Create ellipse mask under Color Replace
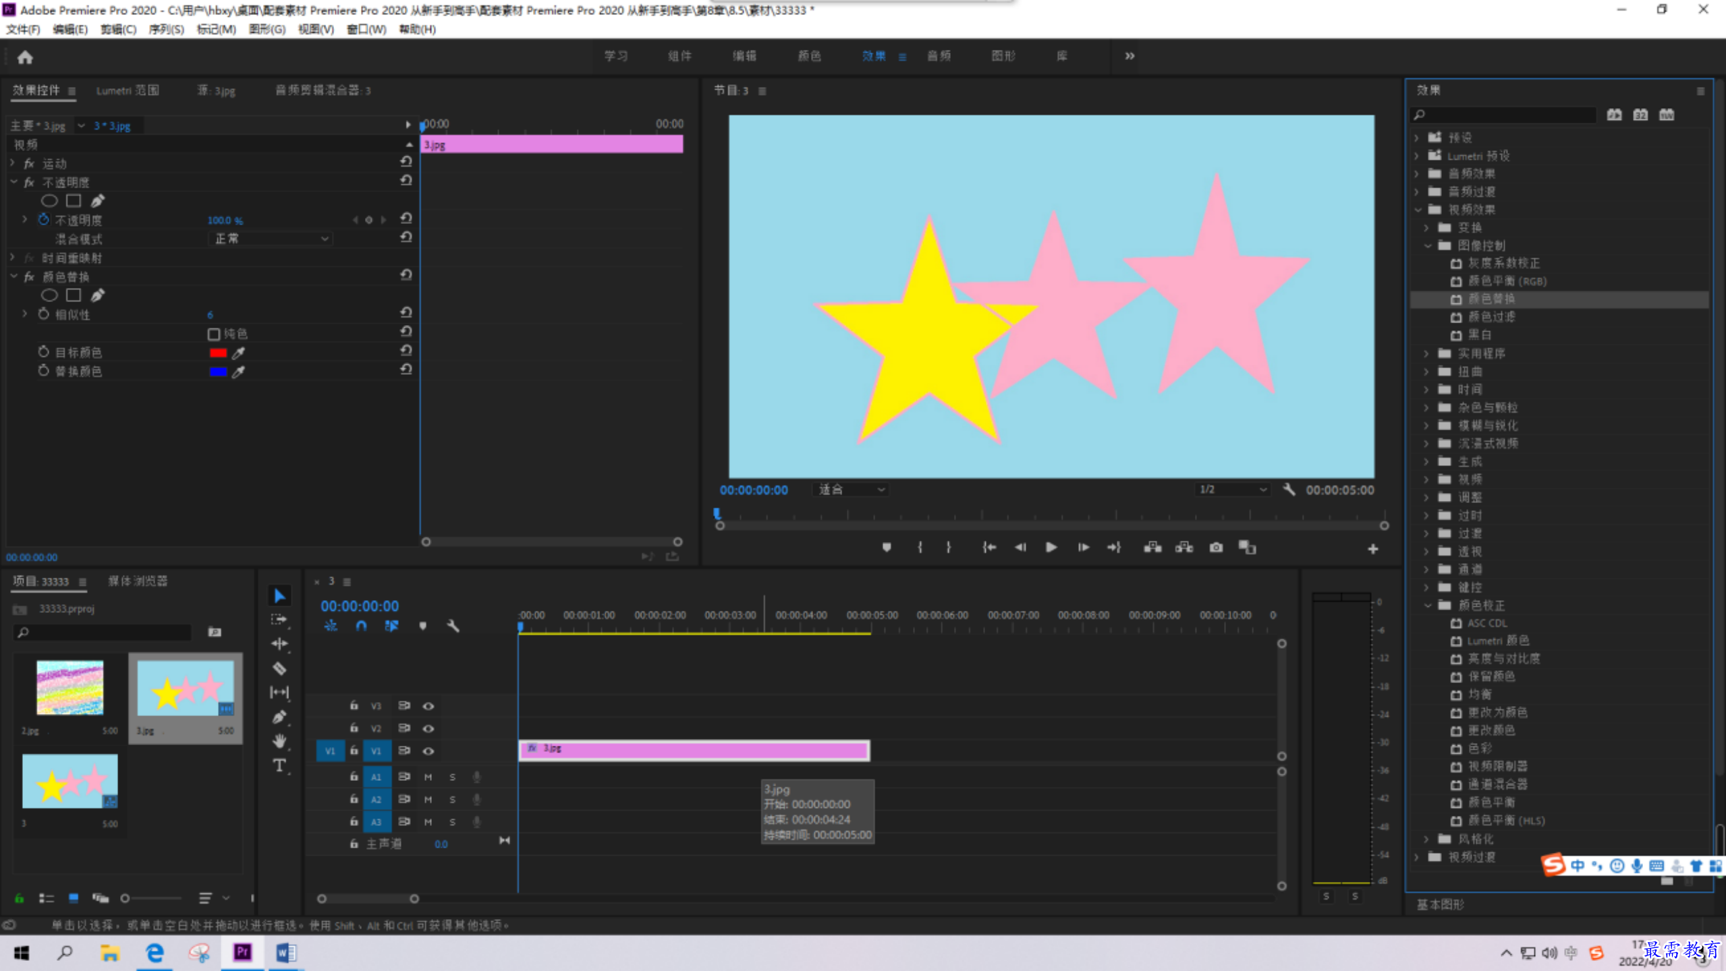The image size is (1726, 971). [49, 295]
